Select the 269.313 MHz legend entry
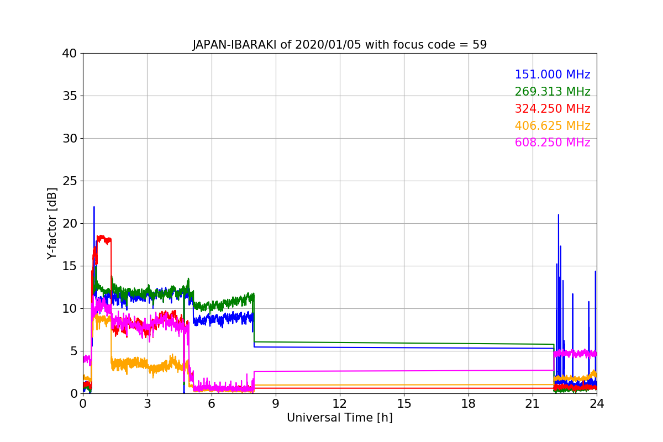The image size is (663, 442). coord(552,92)
